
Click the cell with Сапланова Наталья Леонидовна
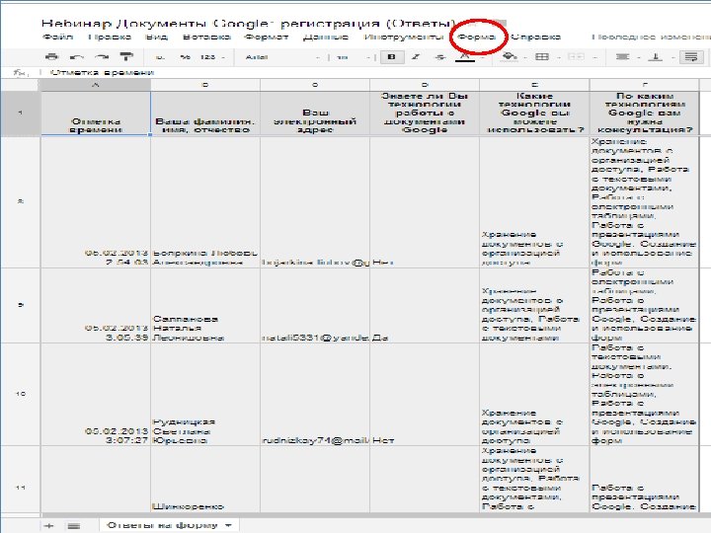point(205,305)
